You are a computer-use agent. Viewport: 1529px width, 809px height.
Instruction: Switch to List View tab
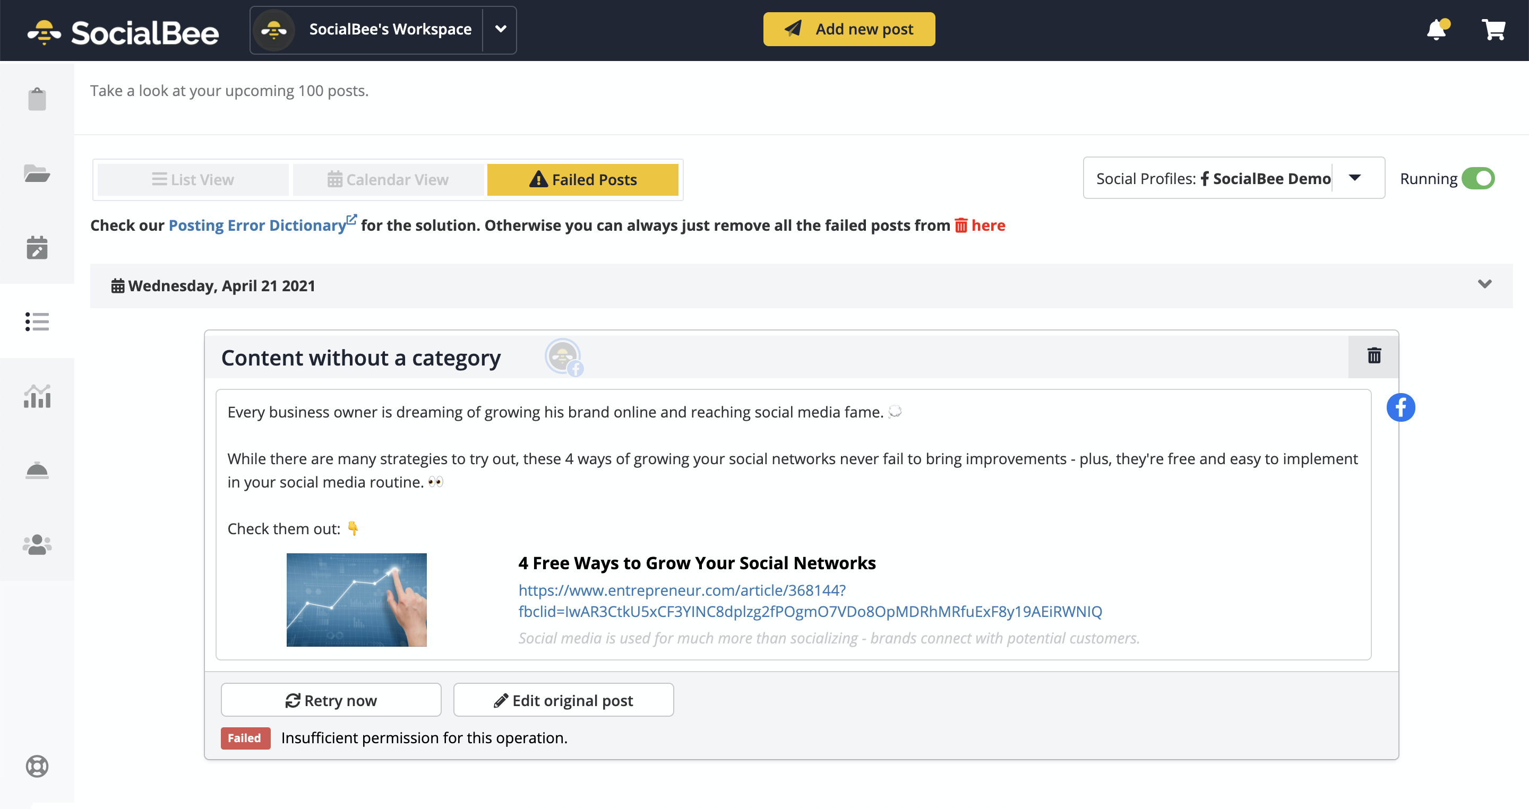tap(192, 179)
